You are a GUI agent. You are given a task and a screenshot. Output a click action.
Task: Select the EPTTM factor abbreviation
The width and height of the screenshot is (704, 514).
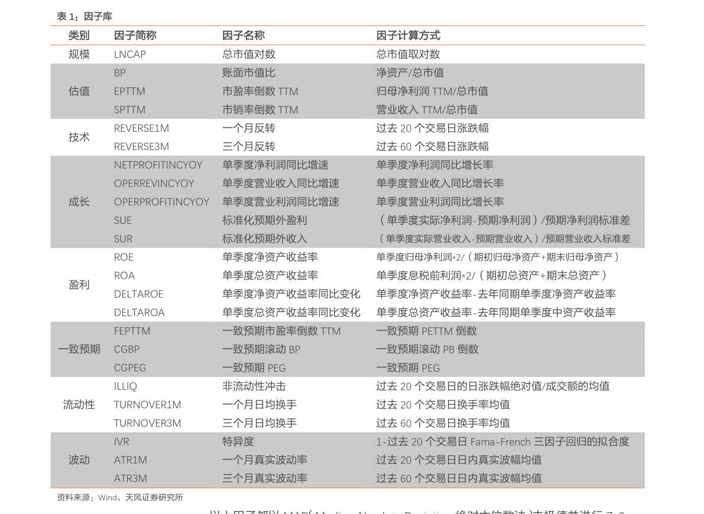129,92
